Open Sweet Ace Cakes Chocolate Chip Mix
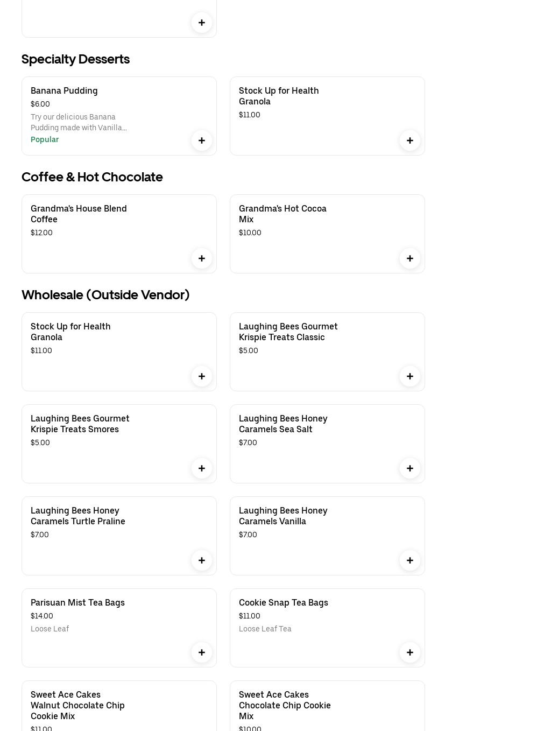 [x=285, y=705]
